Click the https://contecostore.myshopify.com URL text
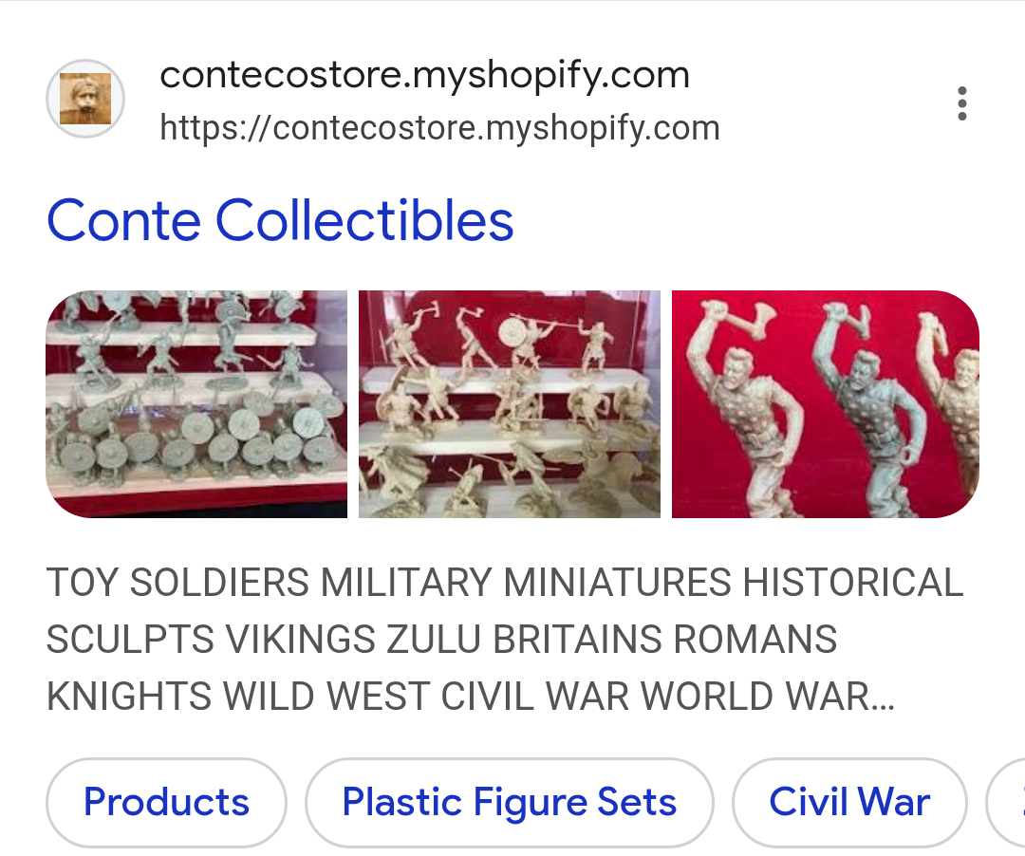 coord(440,127)
